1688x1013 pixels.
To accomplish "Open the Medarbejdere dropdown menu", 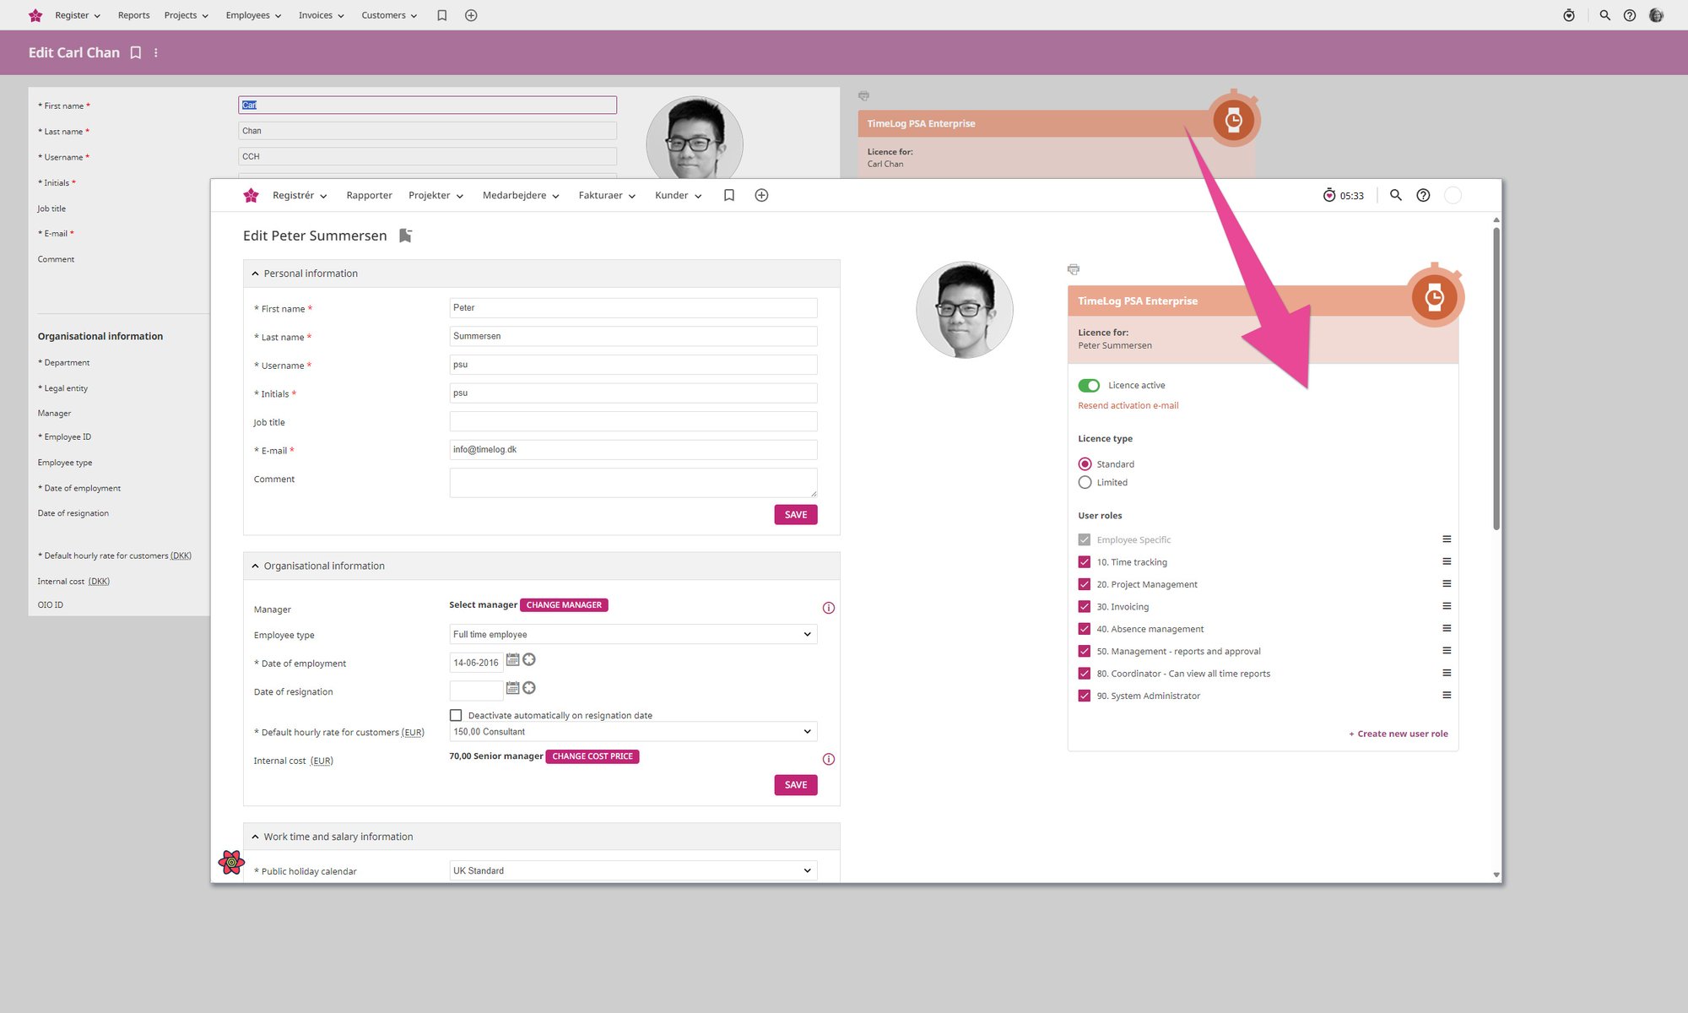I will tap(521, 195).
